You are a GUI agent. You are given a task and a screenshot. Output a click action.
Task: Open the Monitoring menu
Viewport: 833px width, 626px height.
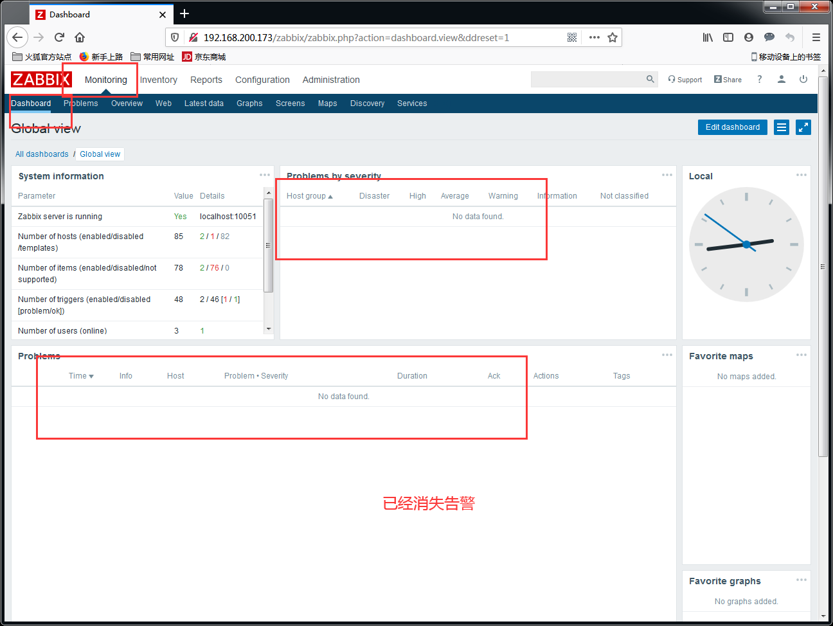(106, 80)
